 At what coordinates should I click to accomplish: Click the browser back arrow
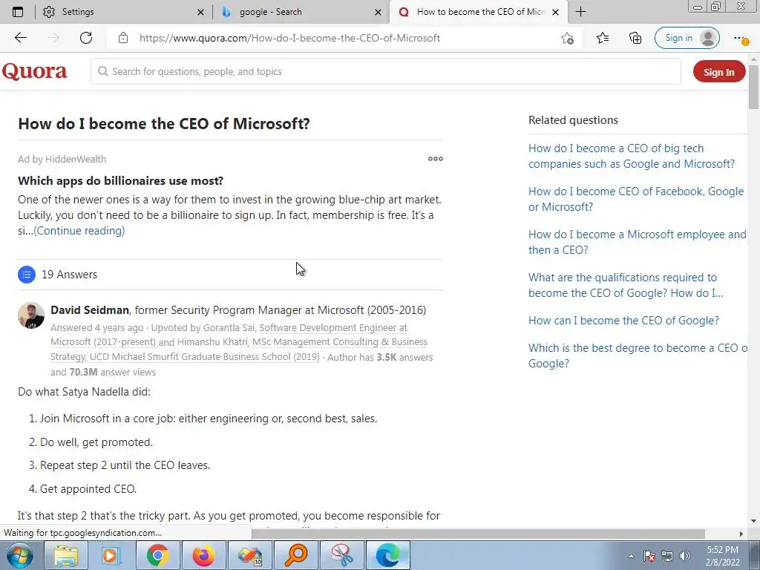pos(20,38)
